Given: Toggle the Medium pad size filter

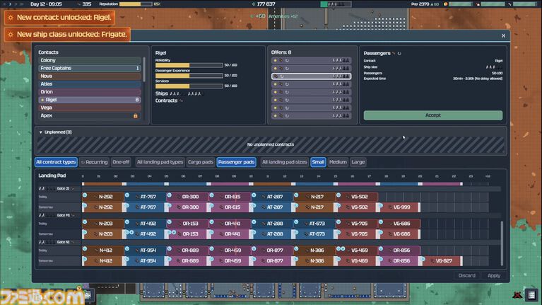Looking at the screenshot, I should point(338,162).
